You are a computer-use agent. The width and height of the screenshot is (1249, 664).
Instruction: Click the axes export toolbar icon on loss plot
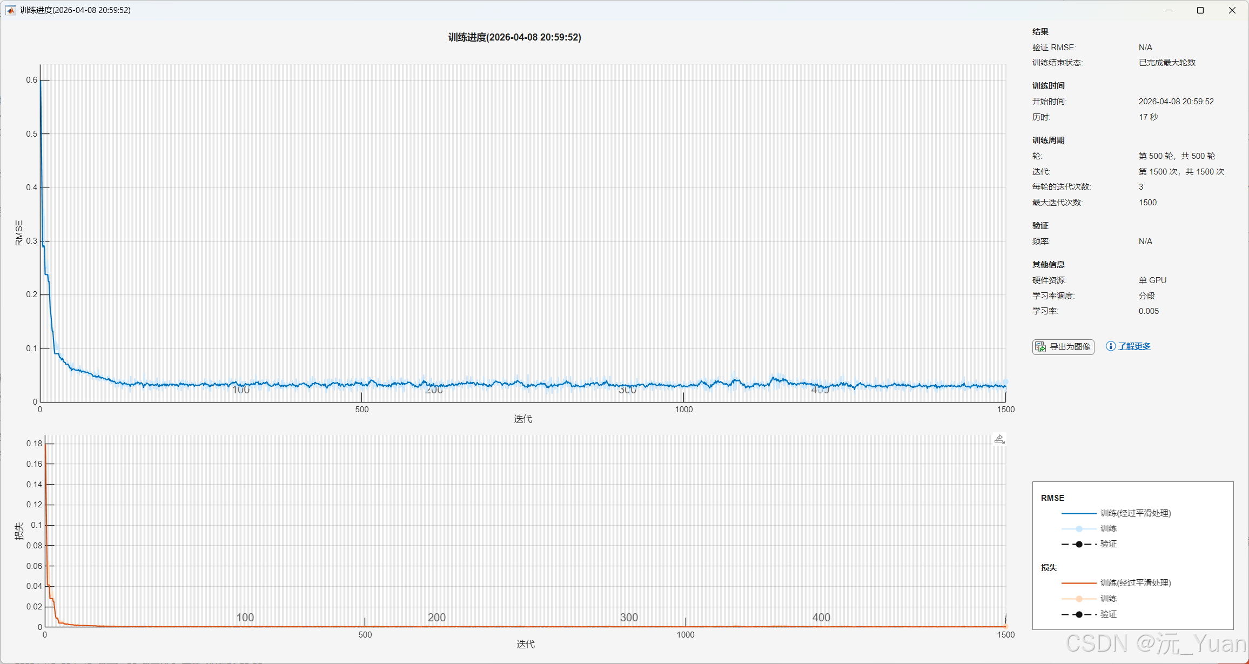(999, 439)
